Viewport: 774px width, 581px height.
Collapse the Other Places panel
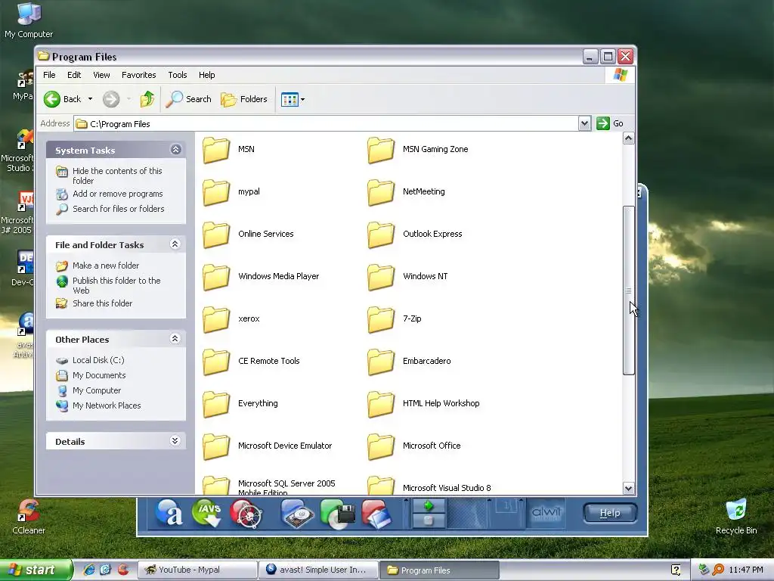tap(175, 339)
